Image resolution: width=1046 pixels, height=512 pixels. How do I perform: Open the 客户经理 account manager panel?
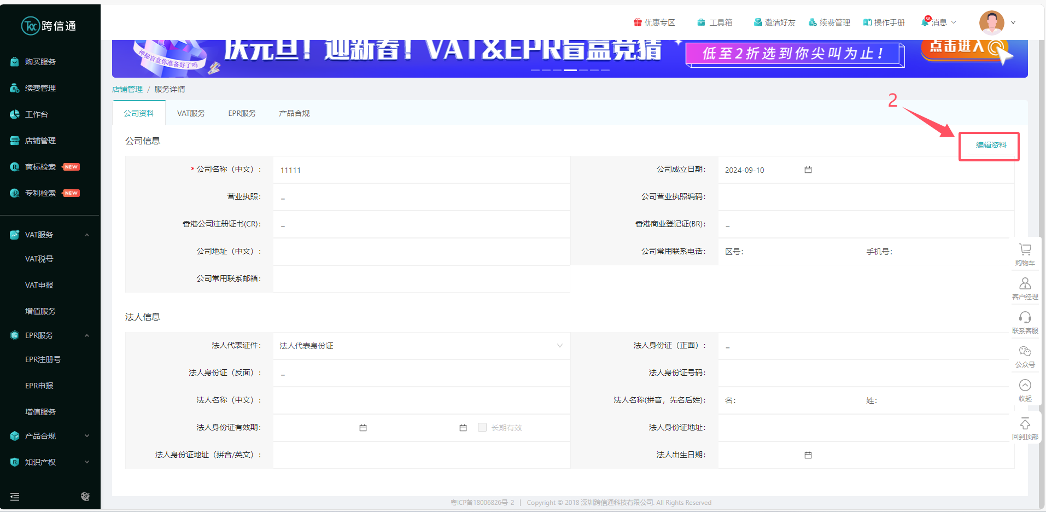click(x=1025, y=287)
